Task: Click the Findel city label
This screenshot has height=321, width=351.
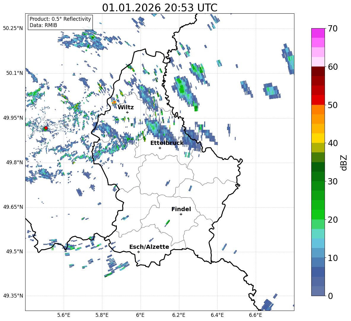Action: pos(181,209)
